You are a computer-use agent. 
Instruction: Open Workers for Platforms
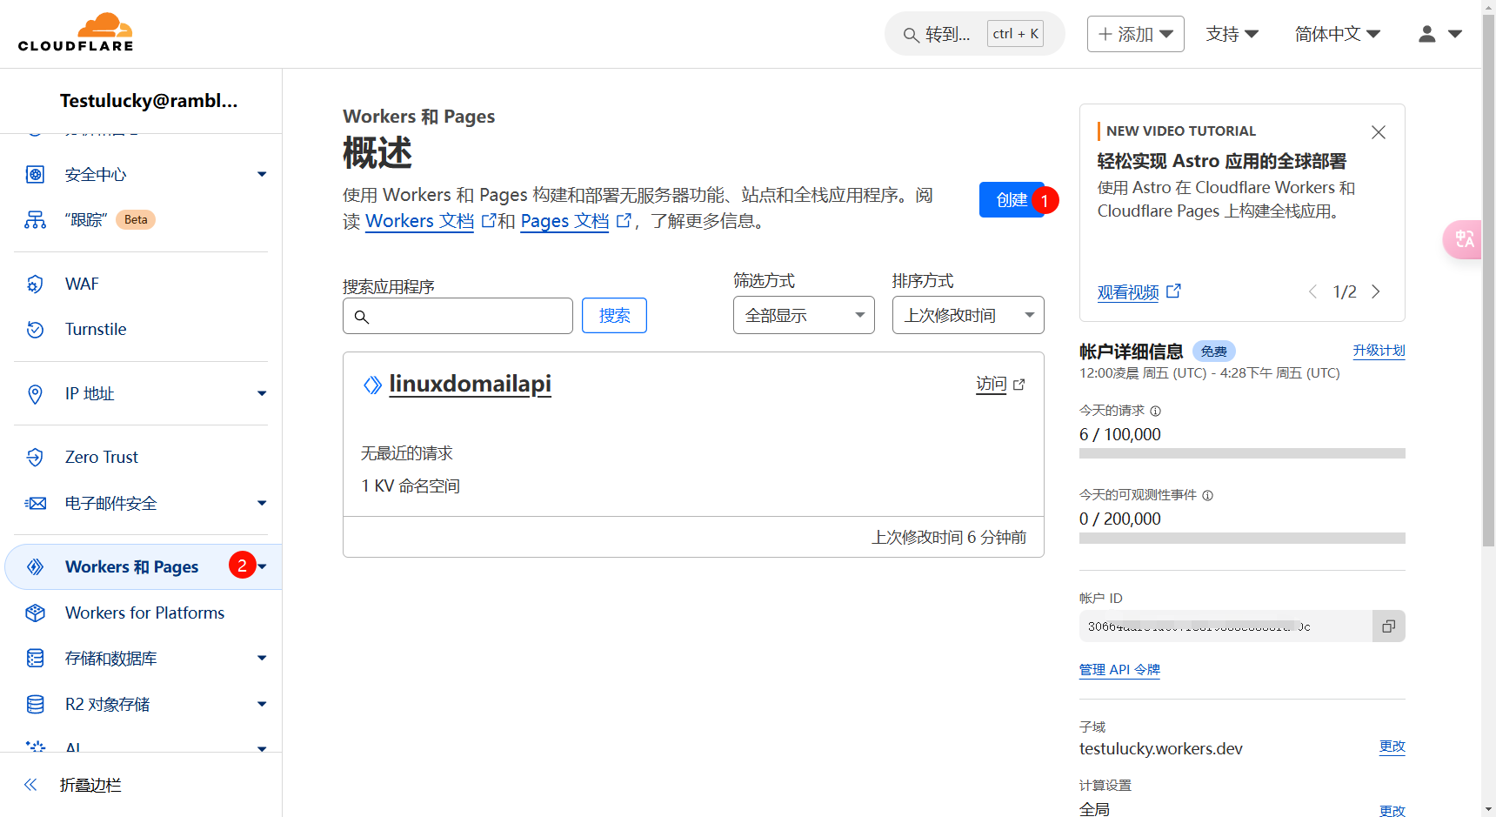144,613
